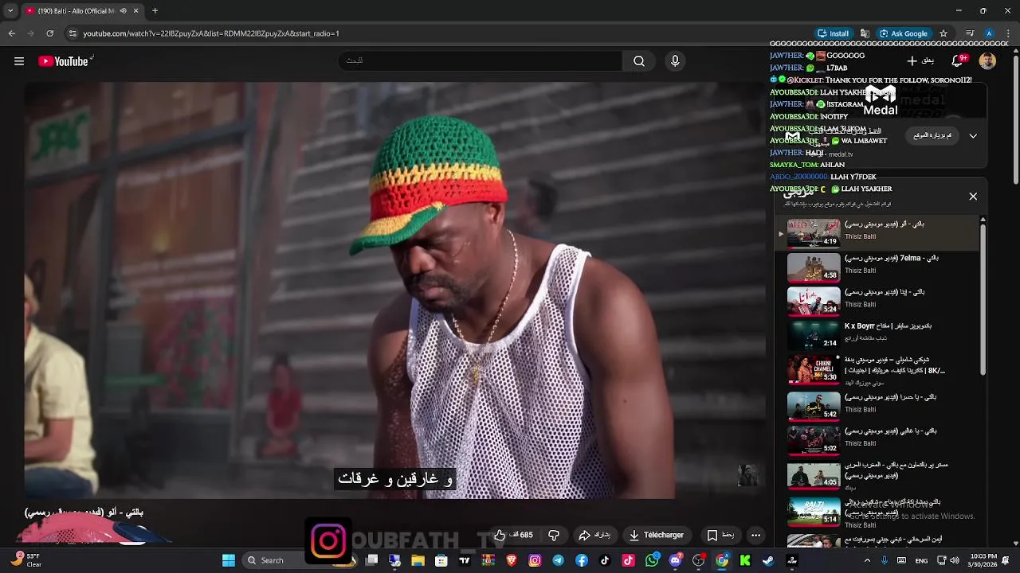Open the tab search dropdown arrow

[x=10, y=11]
